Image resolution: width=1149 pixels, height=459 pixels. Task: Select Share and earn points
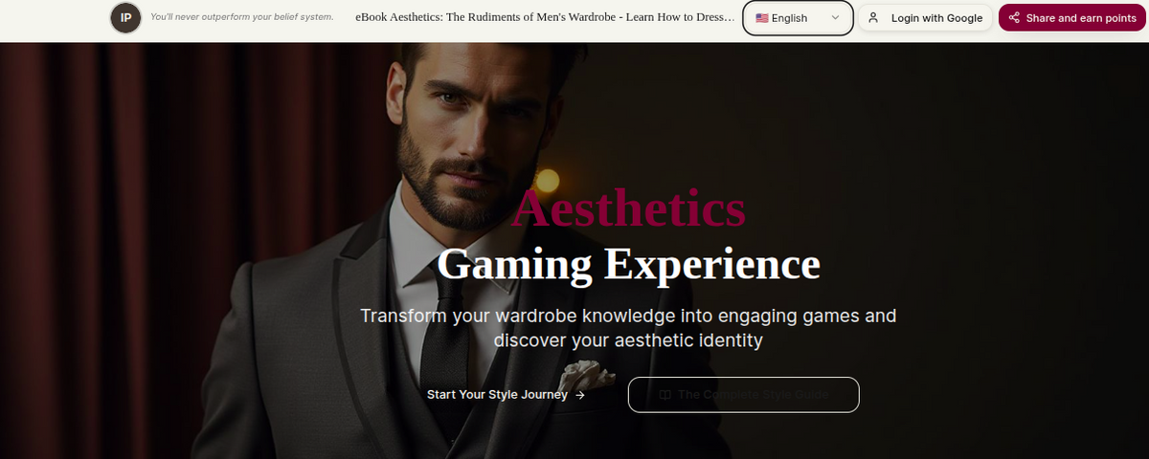coord(1072,18)
